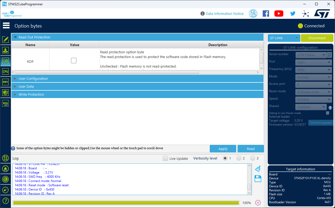Click the ST logo
Viewport: 335px width, 208px height.
pos(322,14)
